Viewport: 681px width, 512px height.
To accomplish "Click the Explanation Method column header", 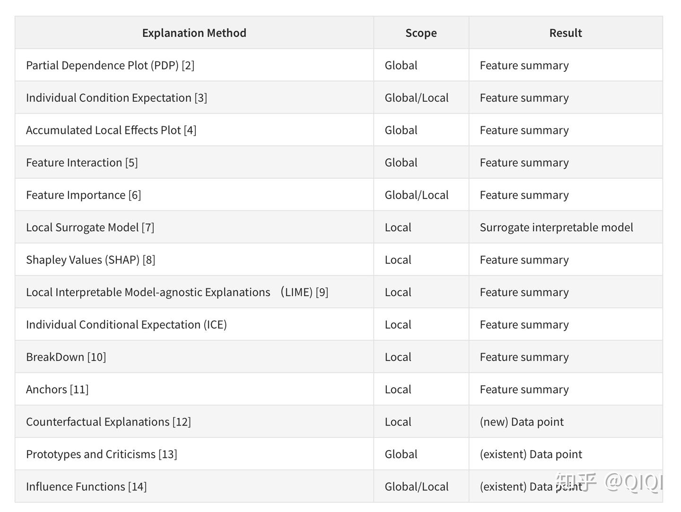I will (194, 33).
